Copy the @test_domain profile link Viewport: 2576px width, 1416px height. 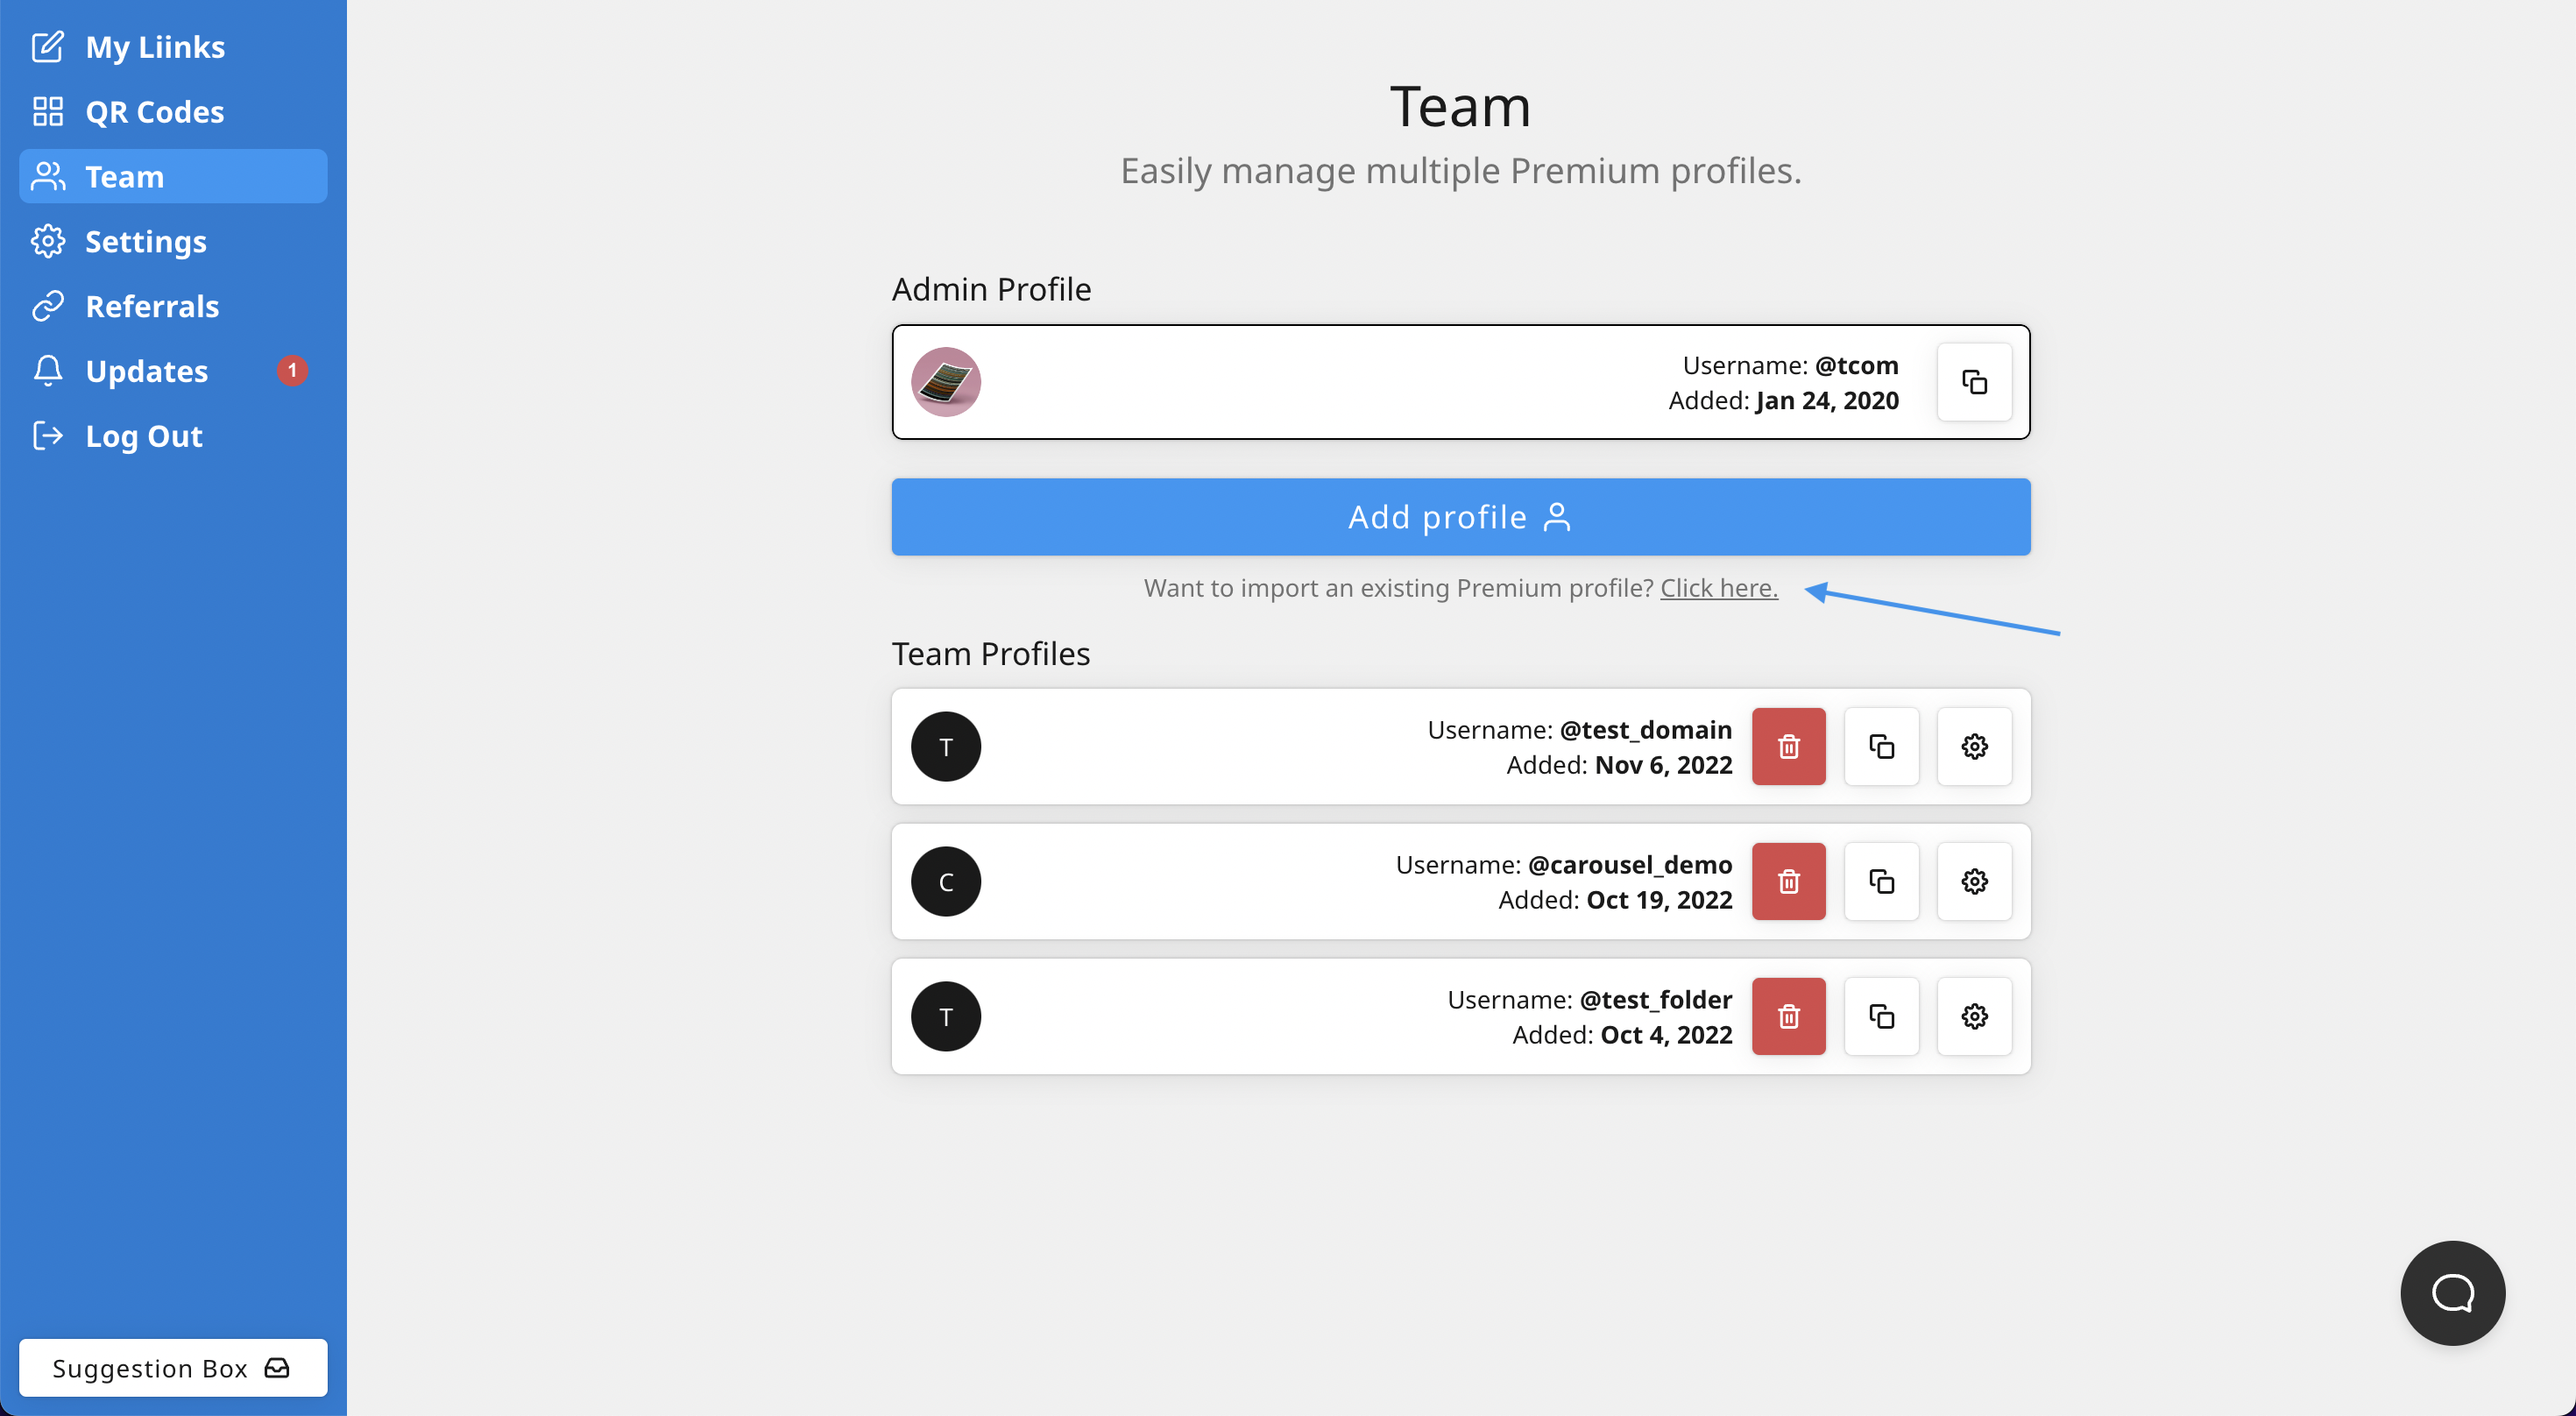pos(1881,746)
